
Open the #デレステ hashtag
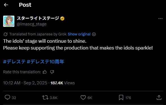[x=14, y=62]
